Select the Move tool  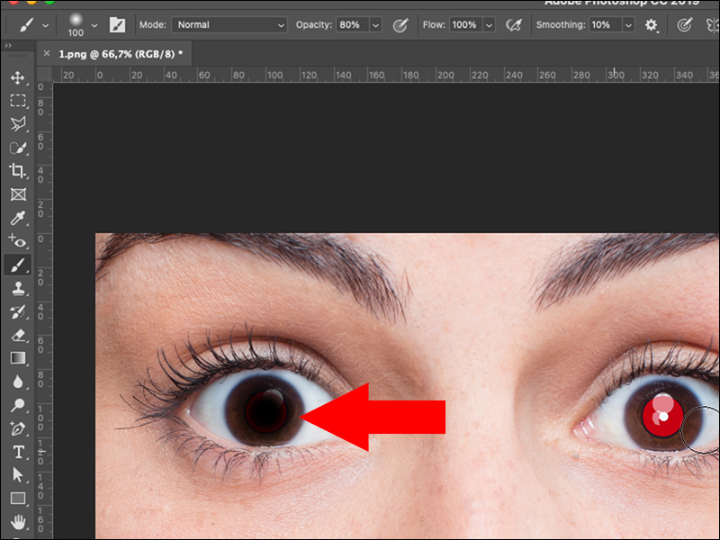coord(17,77)
